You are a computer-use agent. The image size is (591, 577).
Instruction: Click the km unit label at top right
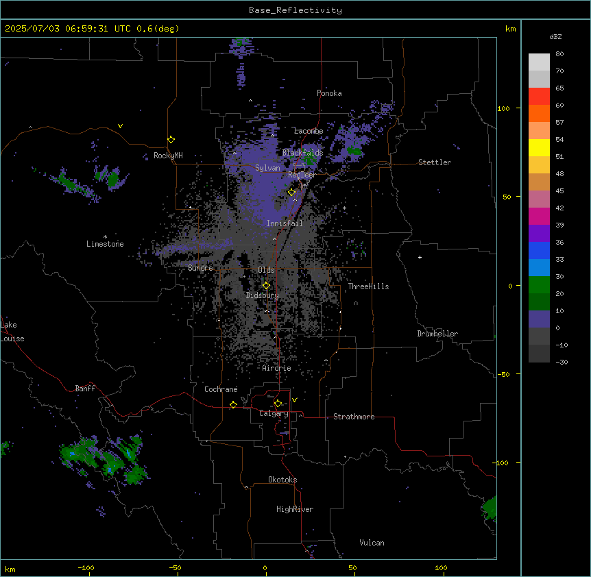pyautogui.click(x=510, y=29)
